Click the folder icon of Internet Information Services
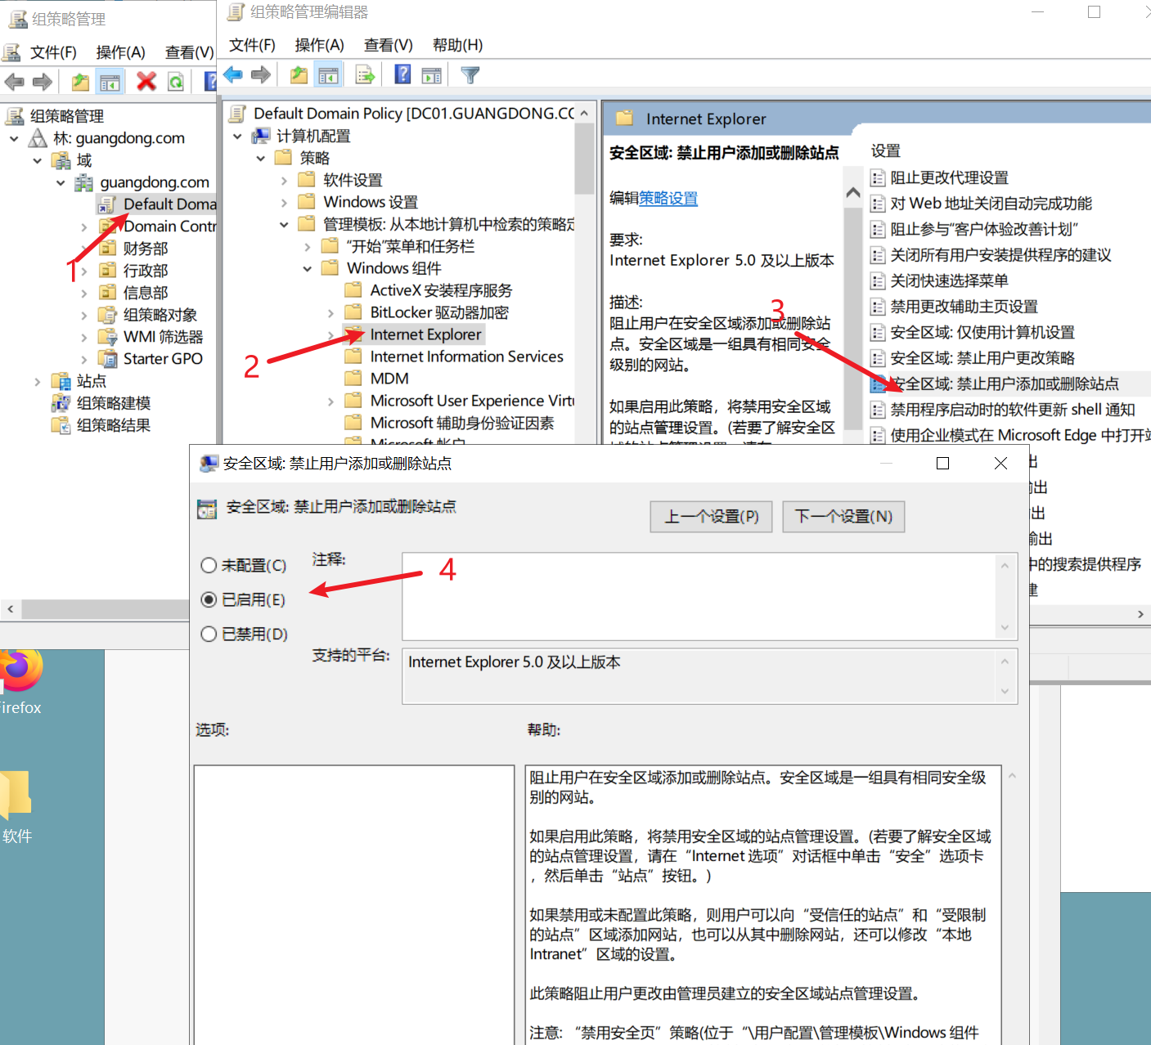 point(353,357)
